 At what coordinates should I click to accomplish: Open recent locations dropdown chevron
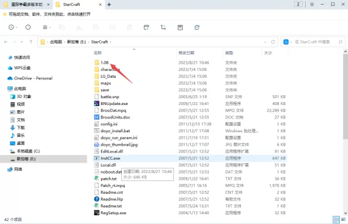(21, 42)
